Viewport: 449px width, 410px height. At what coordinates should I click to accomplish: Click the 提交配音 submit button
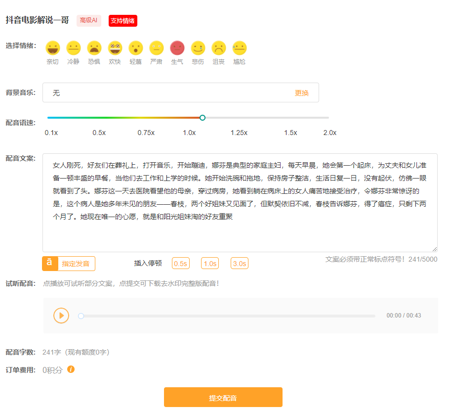coord(223,397)
